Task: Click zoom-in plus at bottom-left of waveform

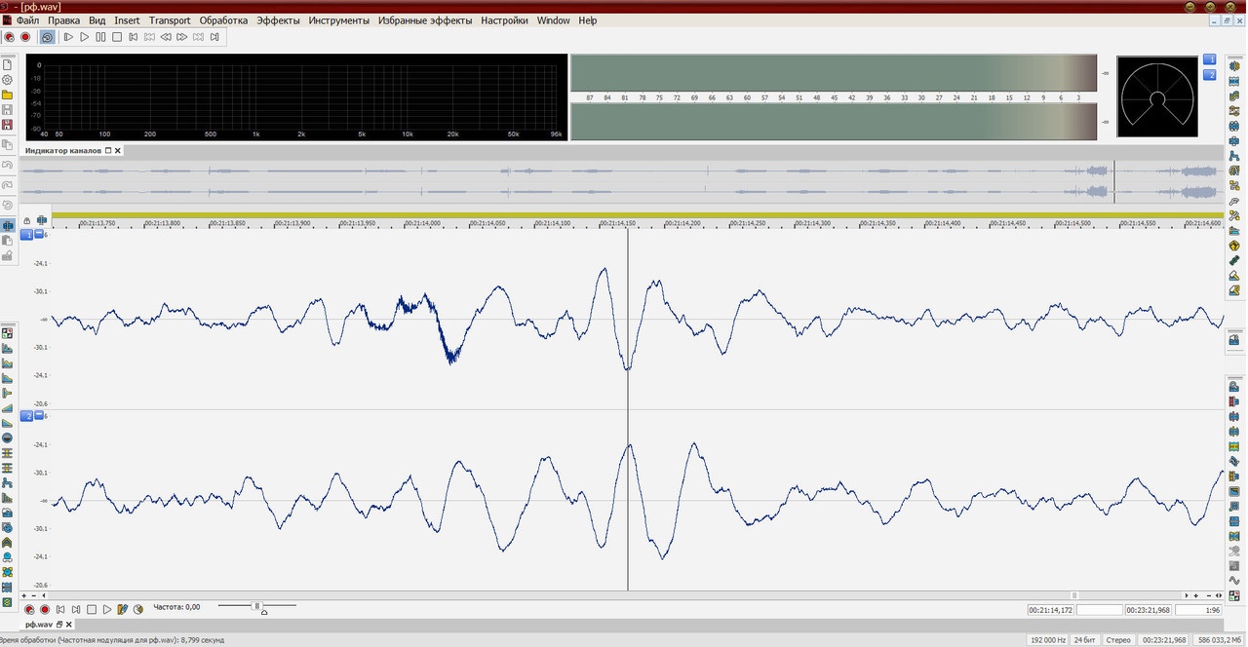Action: click(x=24, y=594)
